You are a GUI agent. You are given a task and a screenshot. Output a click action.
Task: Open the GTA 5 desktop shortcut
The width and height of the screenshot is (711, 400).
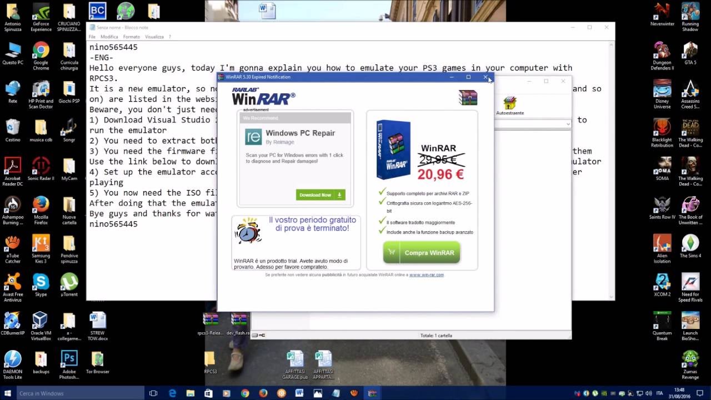tap(690, 53)
